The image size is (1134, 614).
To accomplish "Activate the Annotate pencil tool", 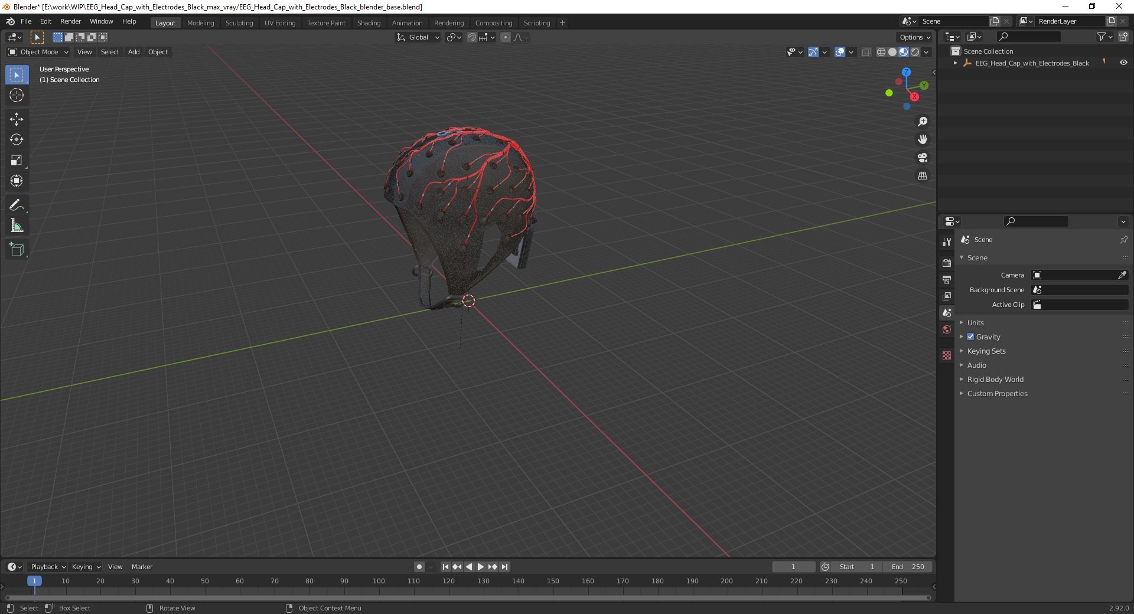I will pyautogui.click(x=17, y=205).
